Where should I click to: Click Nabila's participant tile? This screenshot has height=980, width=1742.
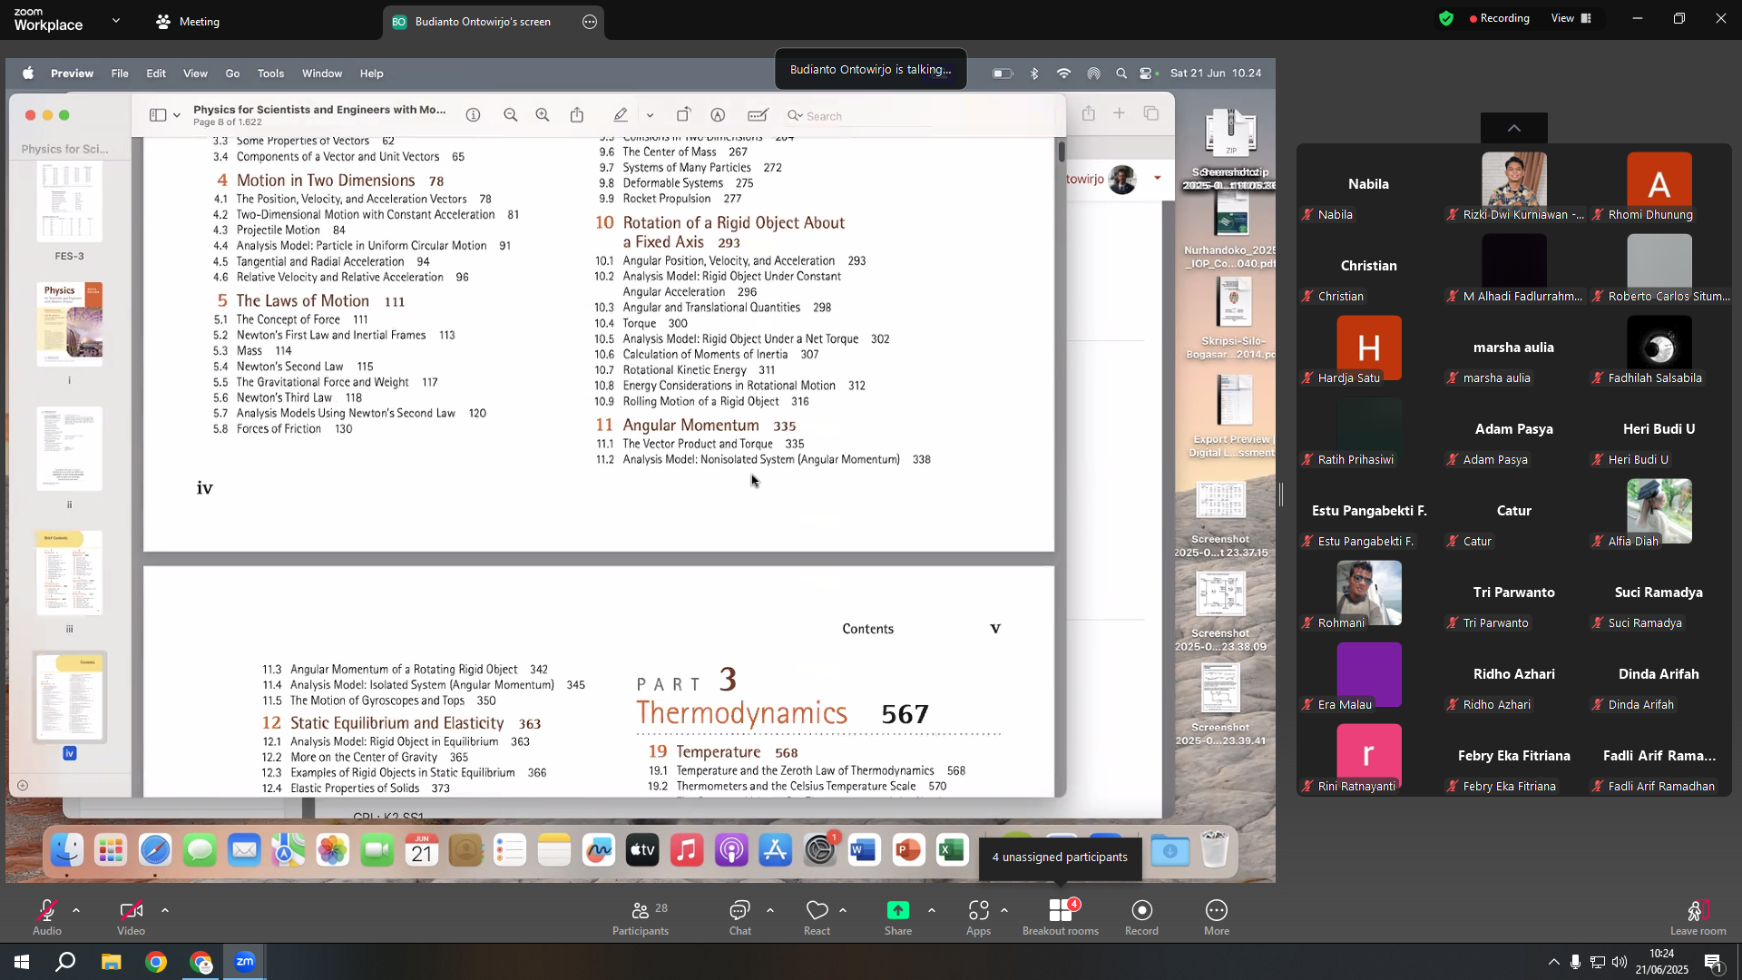tap(1368, 185)
